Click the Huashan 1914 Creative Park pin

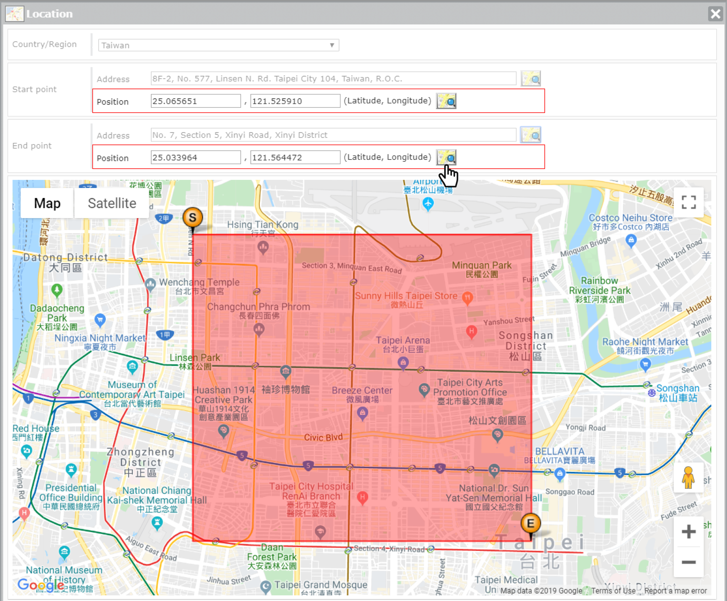(223, 431)
